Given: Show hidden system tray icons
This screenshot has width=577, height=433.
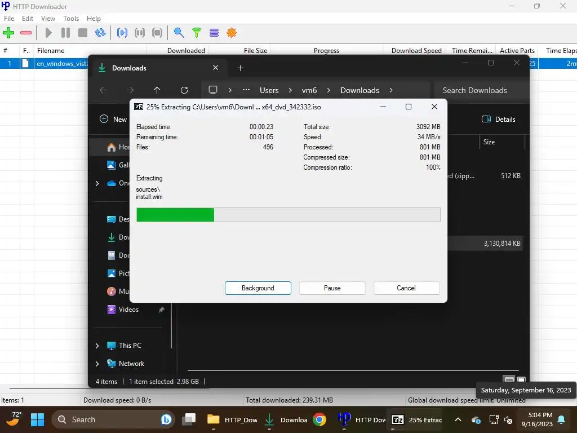Looking at the screenshot, I should (x=458, y=419).
